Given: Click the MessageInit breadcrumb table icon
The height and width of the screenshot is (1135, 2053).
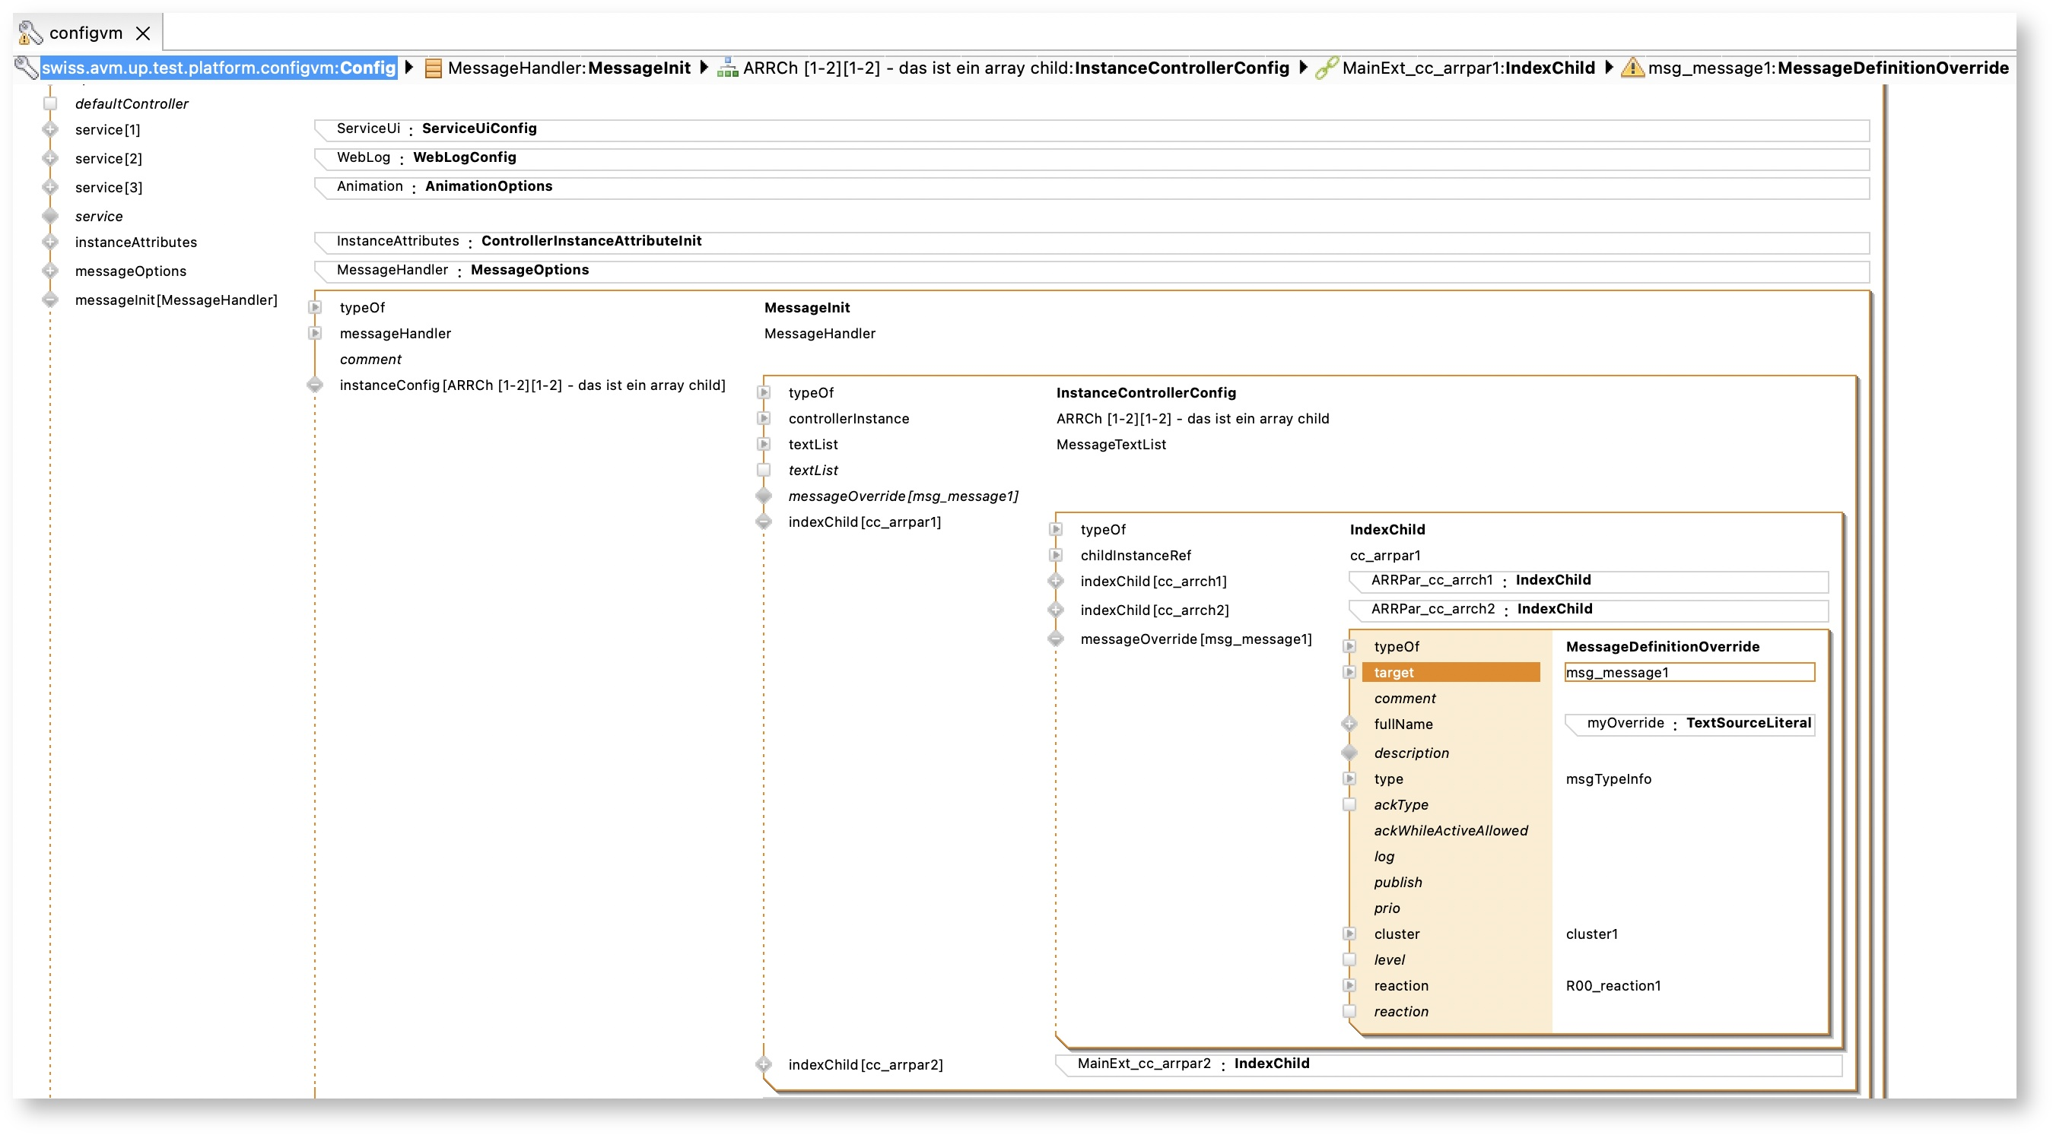Looking at the screenshot, I should tap(433, 68).
